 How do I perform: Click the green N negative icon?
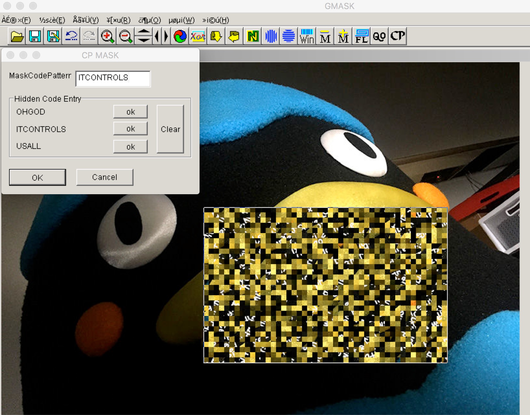(x=252, y=36)
